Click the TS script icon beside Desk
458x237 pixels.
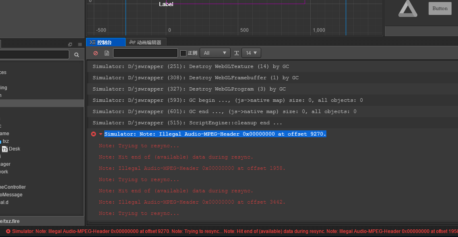click(5, 149)
